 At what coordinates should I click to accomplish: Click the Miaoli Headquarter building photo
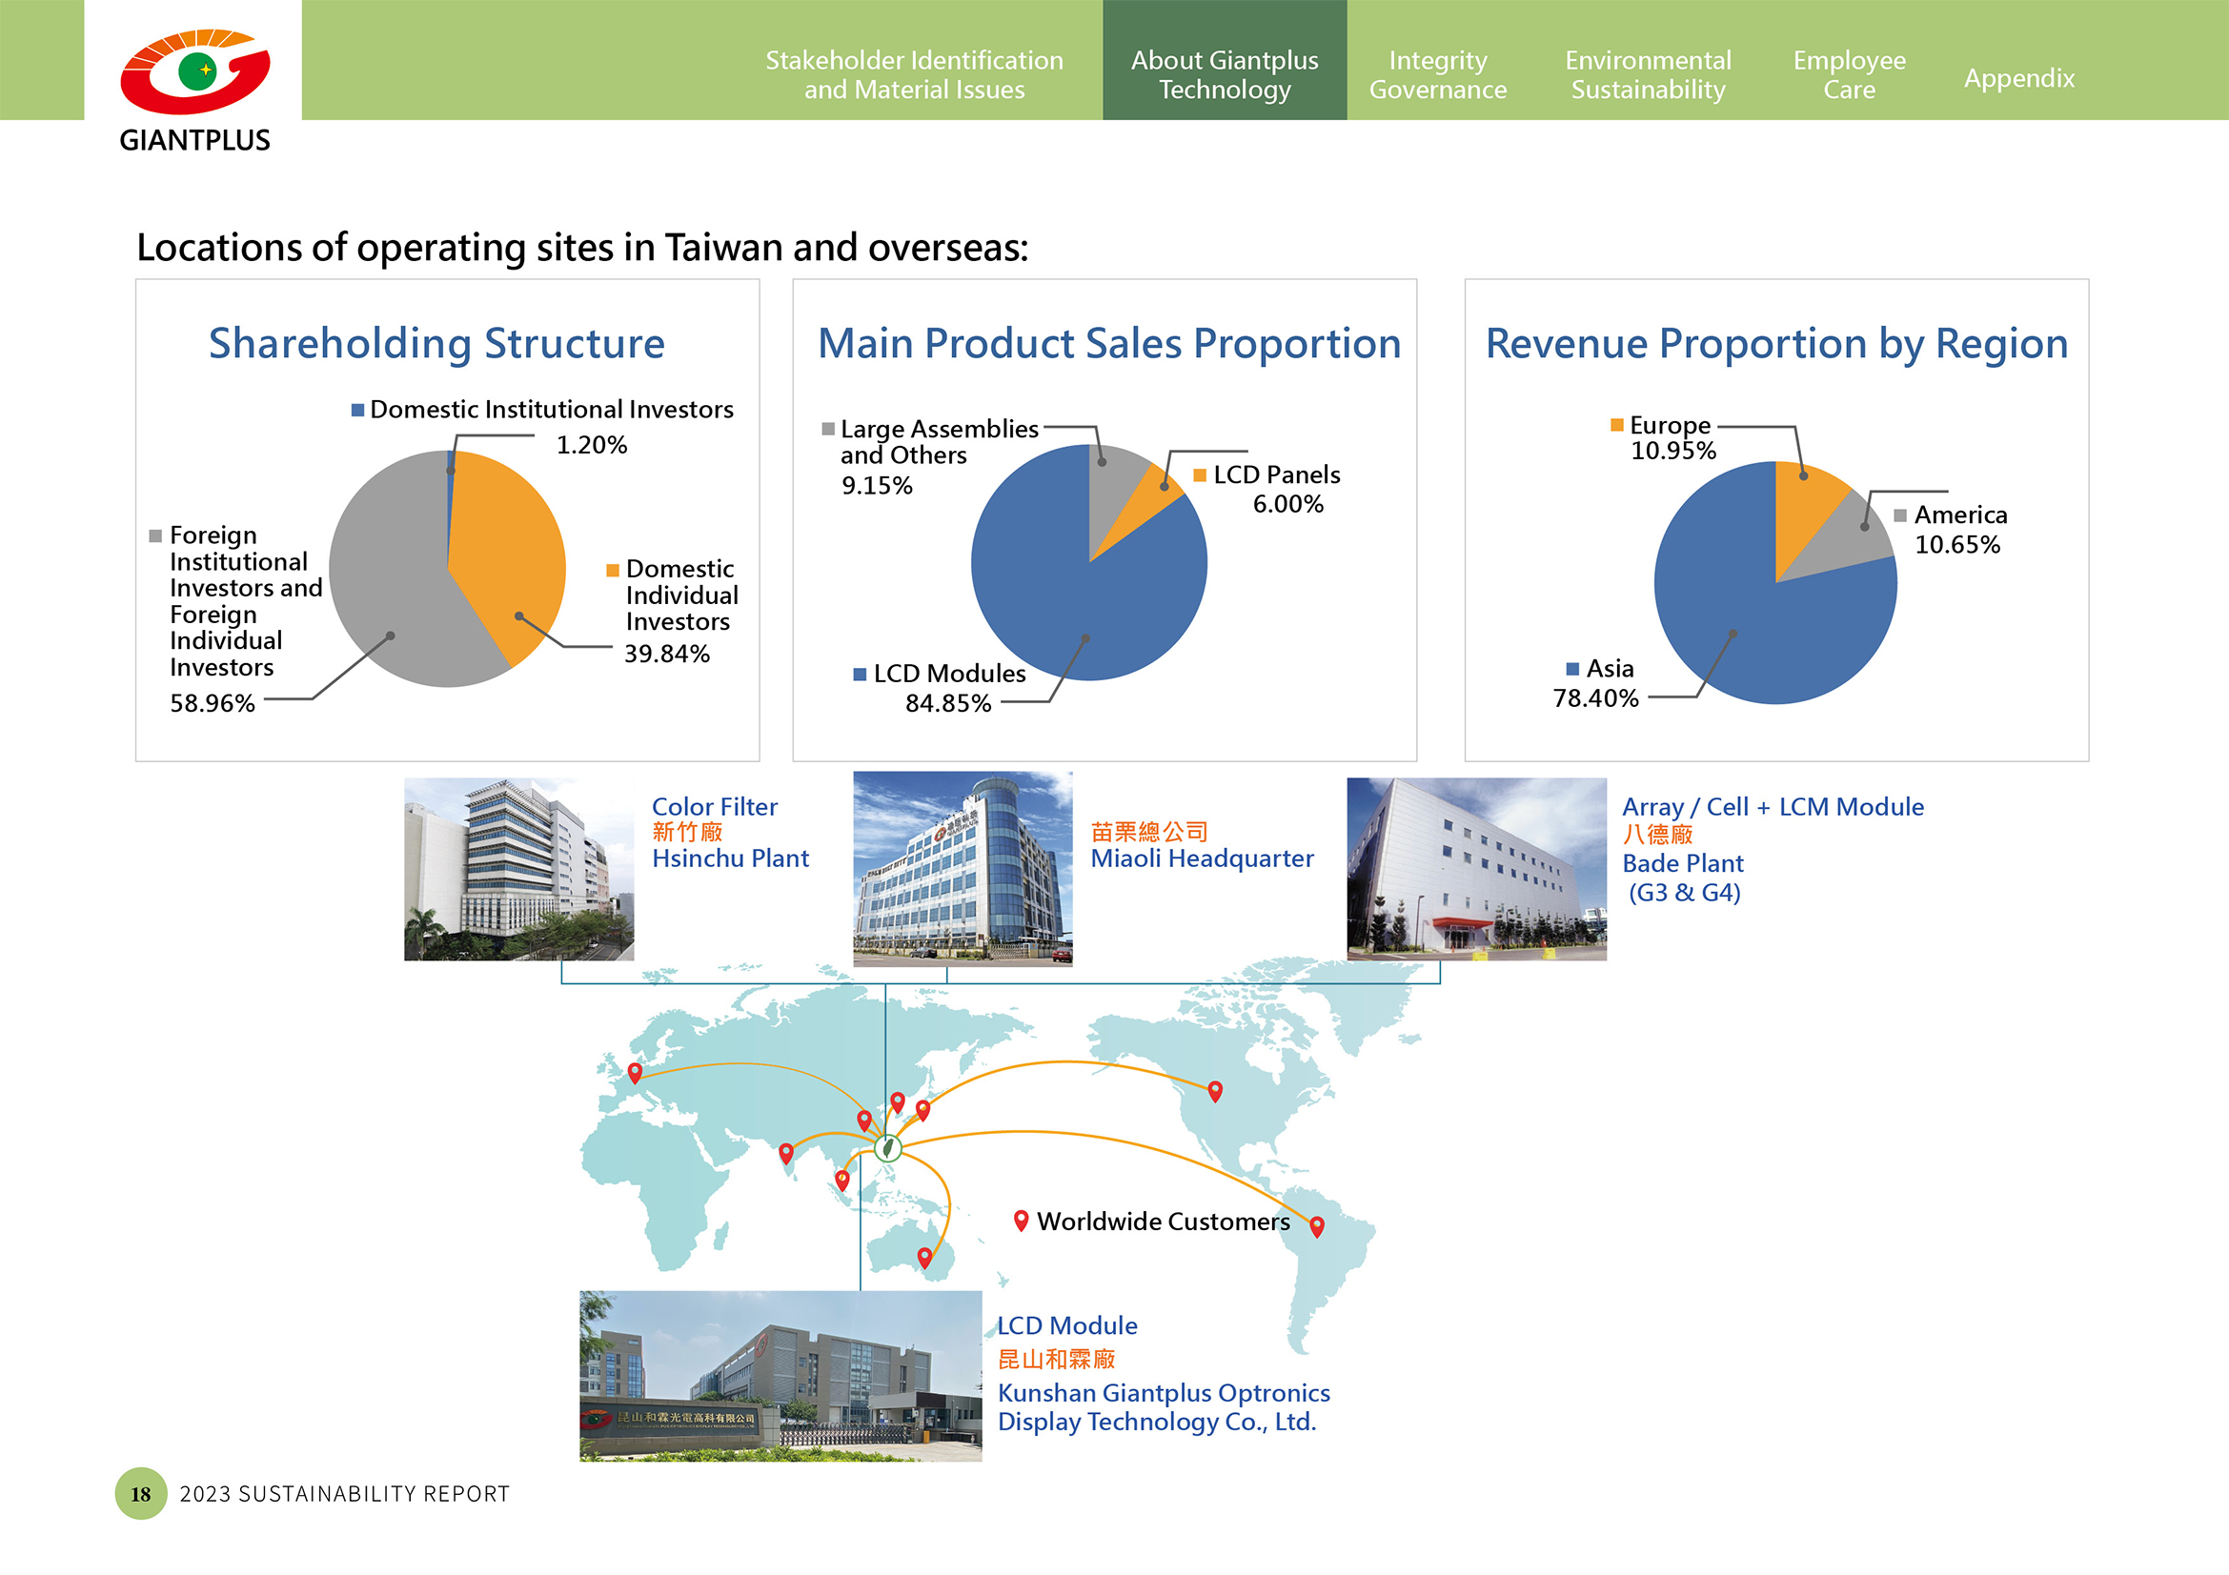(x=963, y=869)
